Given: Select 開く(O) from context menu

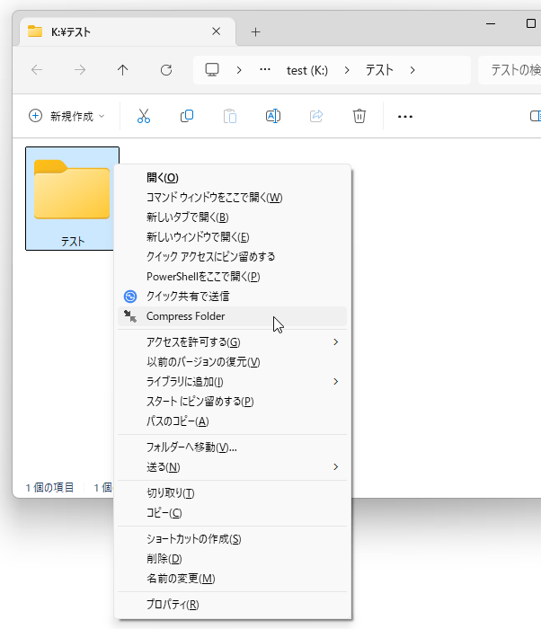Looking at the screenshot, I should click(x=233, y=178).
